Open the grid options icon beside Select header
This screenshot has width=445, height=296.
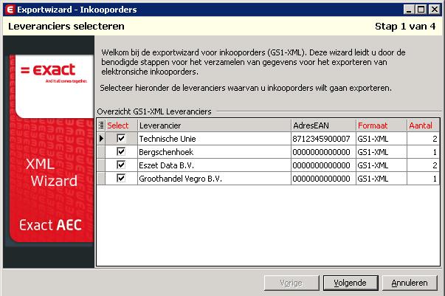click(101, 125)
